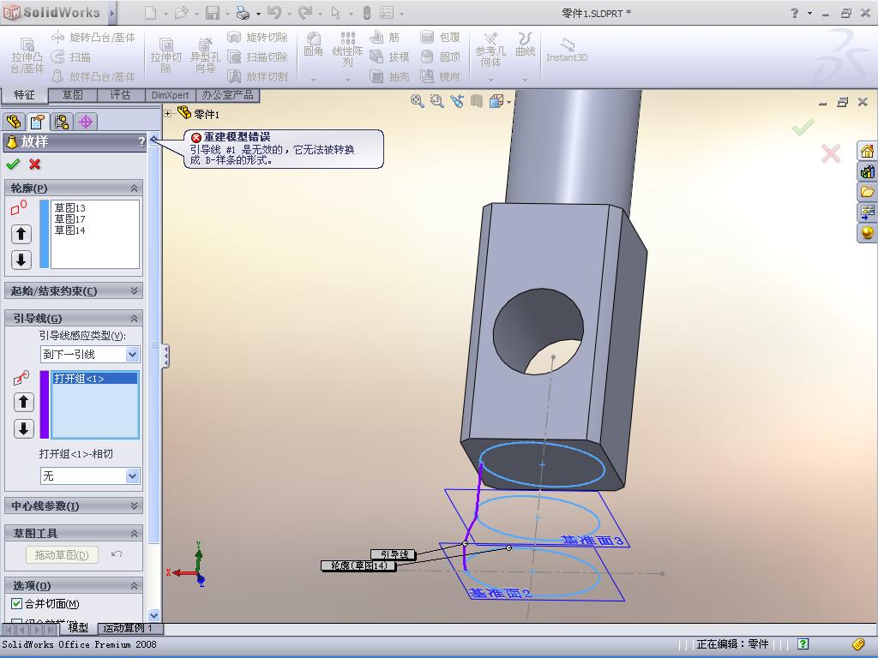Screen dimensions: 878x658
Task: Open the 打开组<1>-相切 tangency dropdown
Action: pos(132,476)
